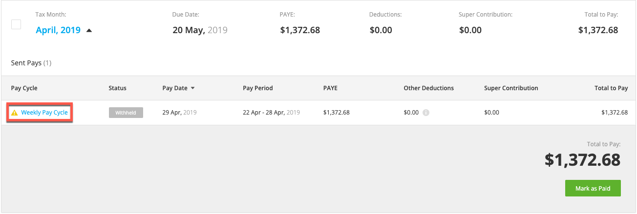The height and width of the screenshot is (214, 637).
Task: Click the Pay Period column header
Action: (x=258, y=88)
